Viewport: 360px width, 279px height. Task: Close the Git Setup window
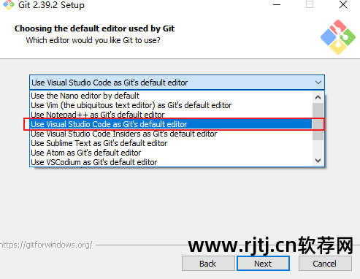(343, 4)
